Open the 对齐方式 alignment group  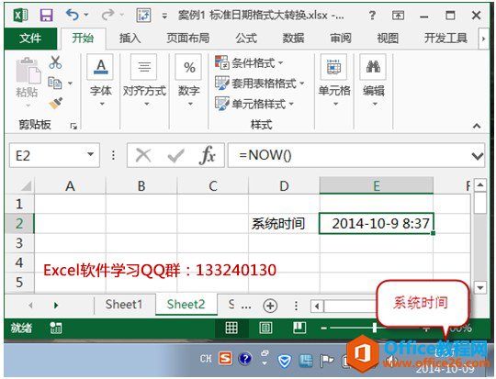pyautogui.click(x=144, y=82)
